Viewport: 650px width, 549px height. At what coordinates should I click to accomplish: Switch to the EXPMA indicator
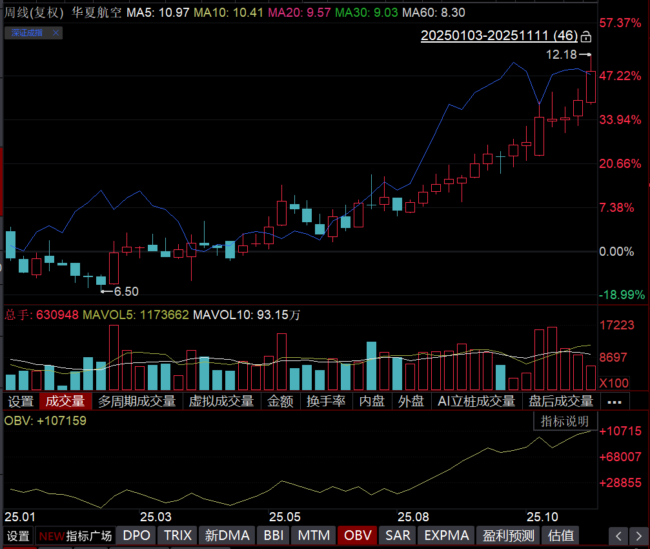[x=446, y=535]
